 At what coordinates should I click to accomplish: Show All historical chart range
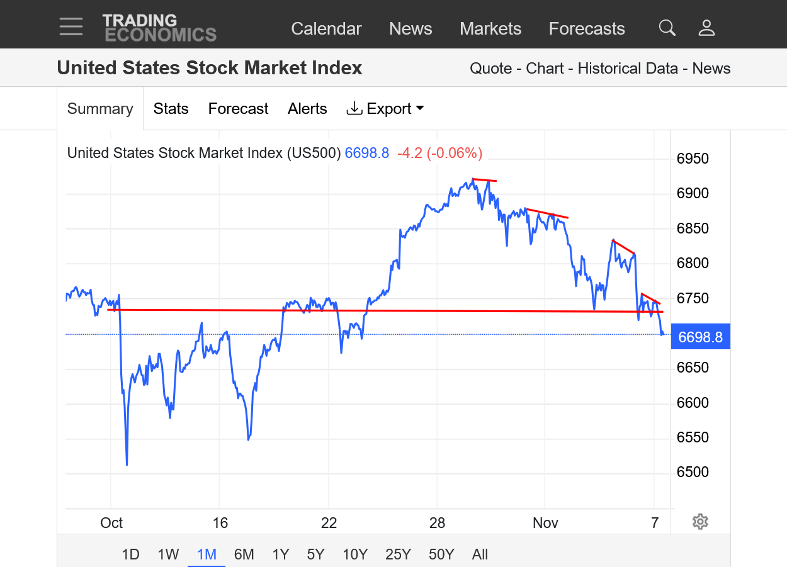(x=480, y=554)
